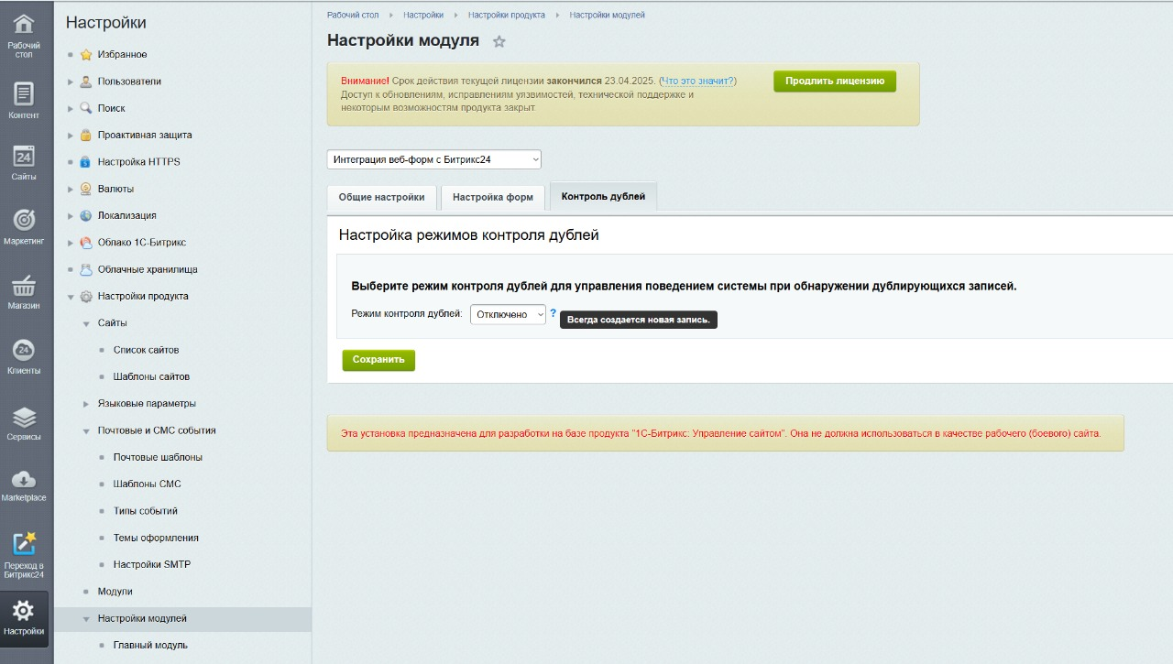This screenshot has height=664, width=1173.
Task: Switch to the Общие настройки tab
Action: pyautogui.click(x=381, y=197)
